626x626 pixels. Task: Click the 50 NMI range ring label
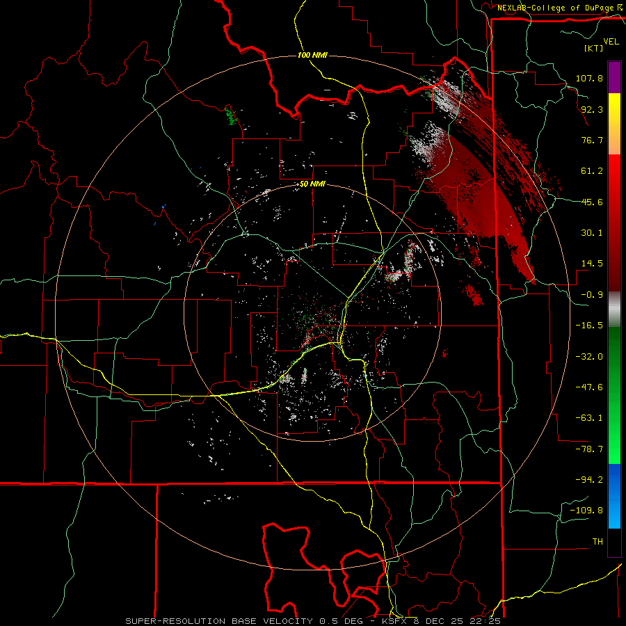point(312,184)
